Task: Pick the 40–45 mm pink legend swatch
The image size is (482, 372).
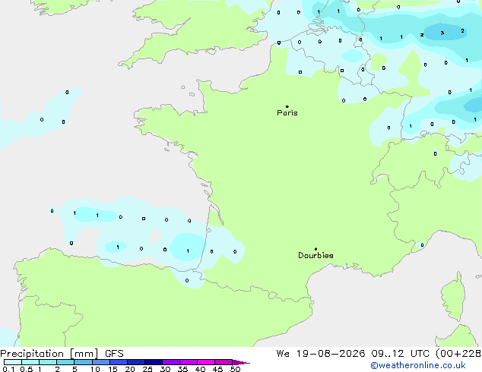Action: point(206,362)
